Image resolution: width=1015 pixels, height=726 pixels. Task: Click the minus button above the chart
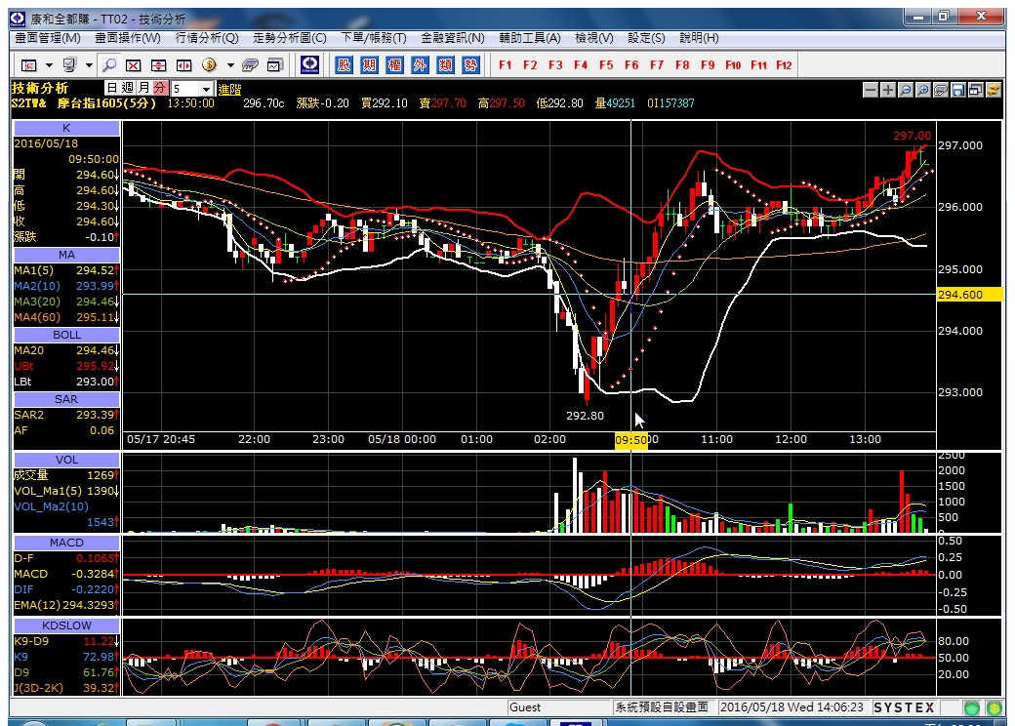click(x=871, y=91)
